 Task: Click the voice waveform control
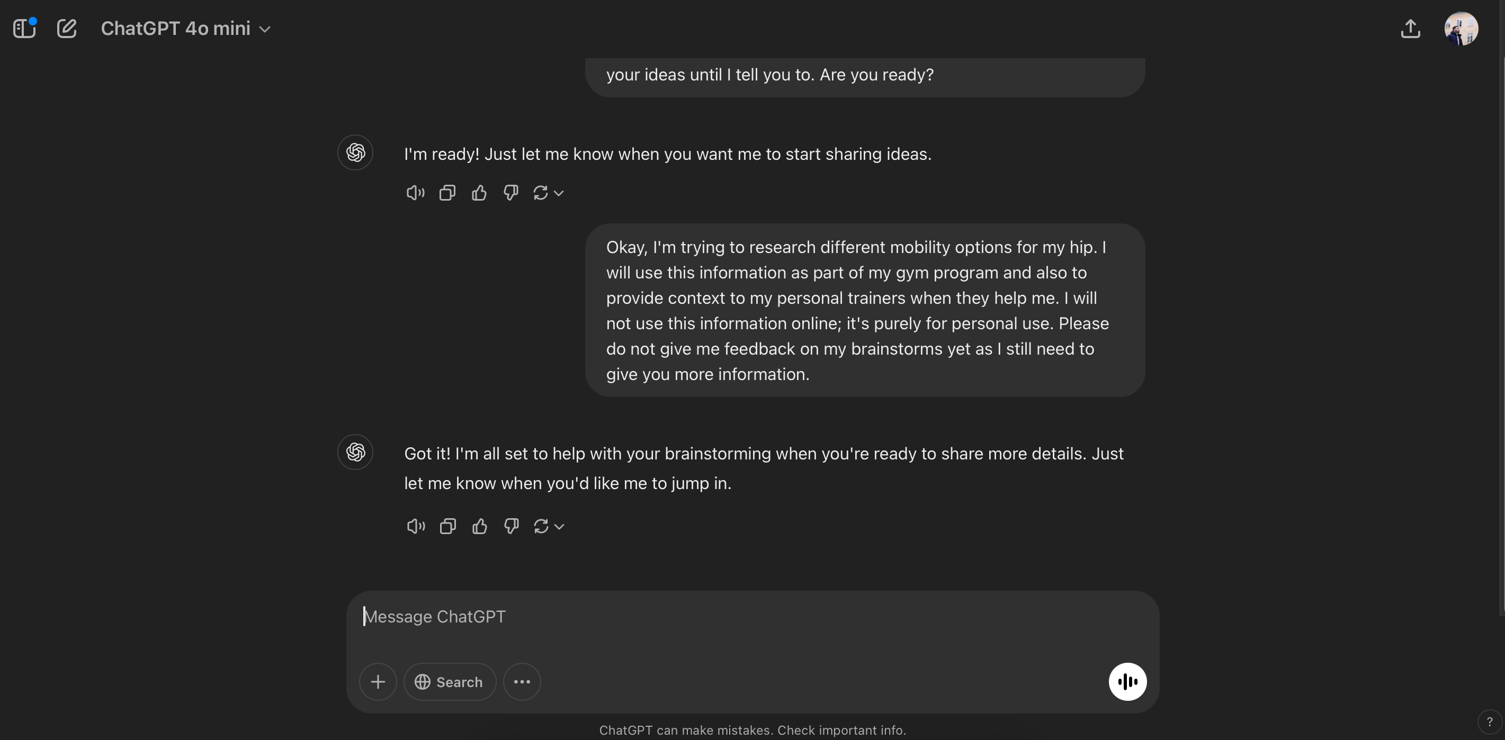pos(1127,681)
